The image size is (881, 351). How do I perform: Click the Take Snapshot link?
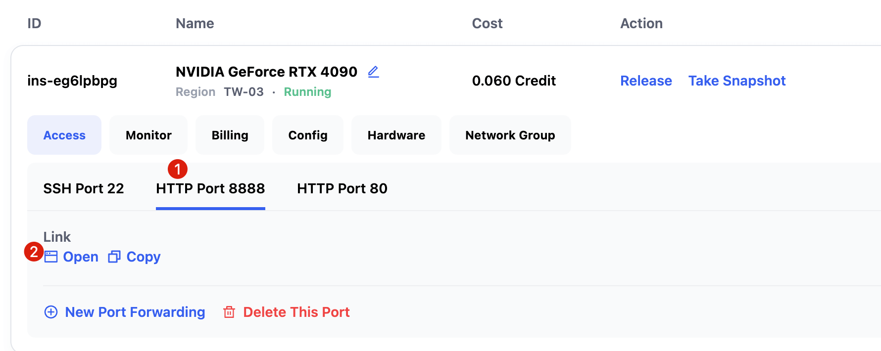tap(736, 81)
